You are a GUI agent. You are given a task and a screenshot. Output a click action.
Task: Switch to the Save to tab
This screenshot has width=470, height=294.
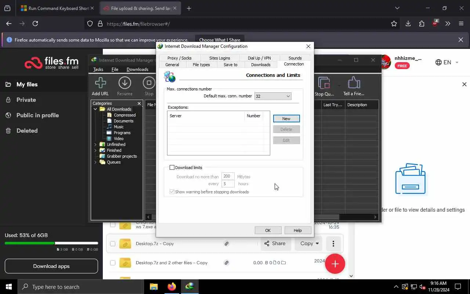[230, 65]
